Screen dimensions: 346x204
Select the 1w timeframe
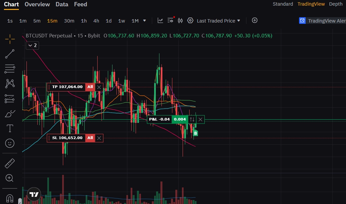coord(122,21)
